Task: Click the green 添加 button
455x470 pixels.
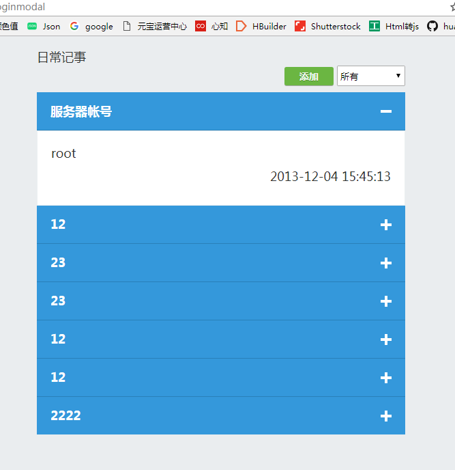Action: click(x=308, y=77)
